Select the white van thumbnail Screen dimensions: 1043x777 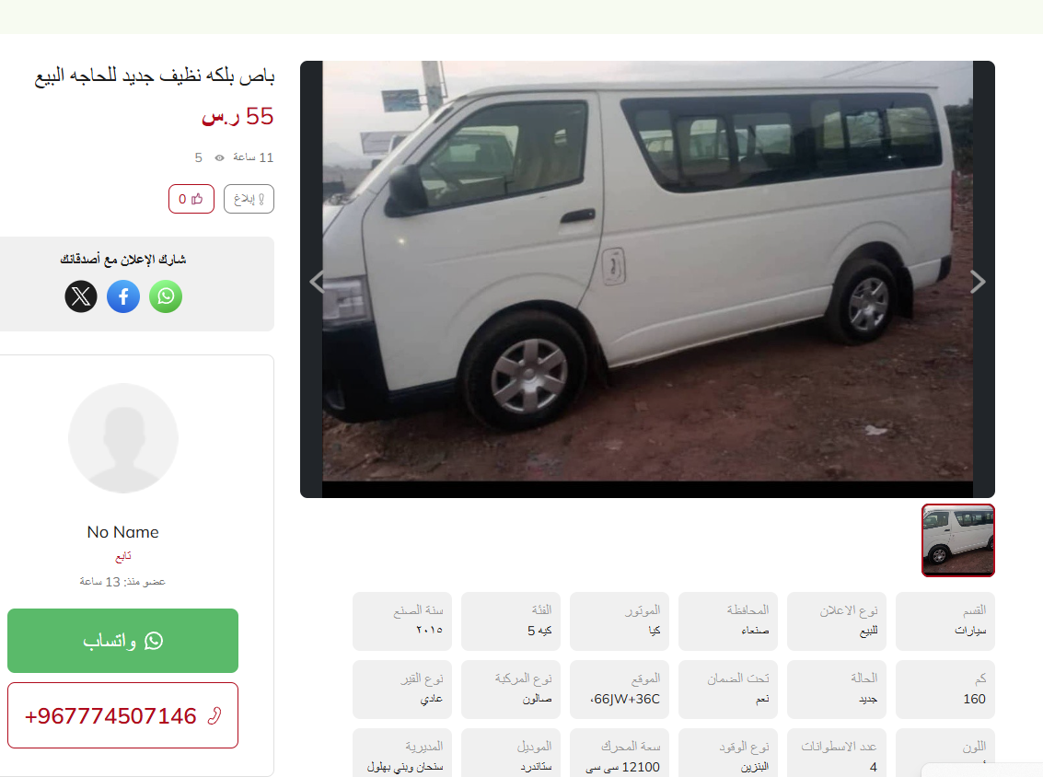(958, 540)
